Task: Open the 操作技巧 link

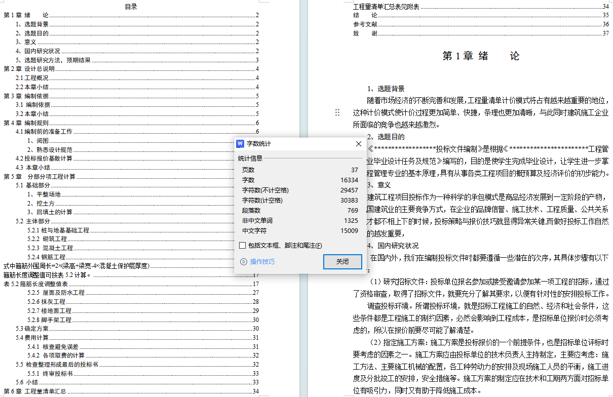Action: (262, 262)
